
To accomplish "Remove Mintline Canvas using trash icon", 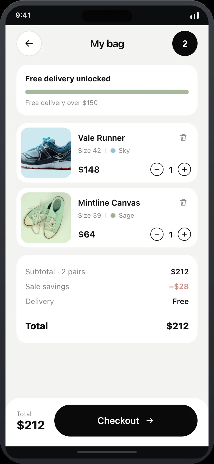I will [x=183, y=202].
